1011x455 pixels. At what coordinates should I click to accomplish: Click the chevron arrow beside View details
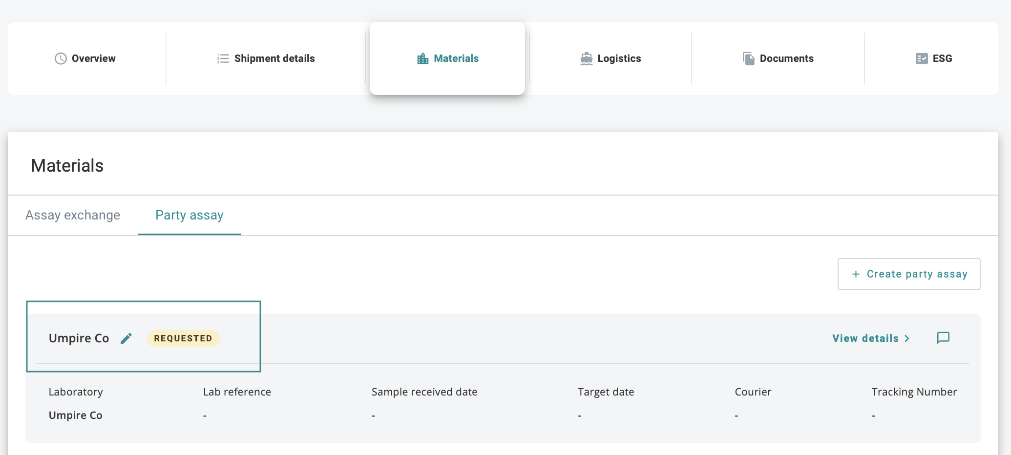907,338
